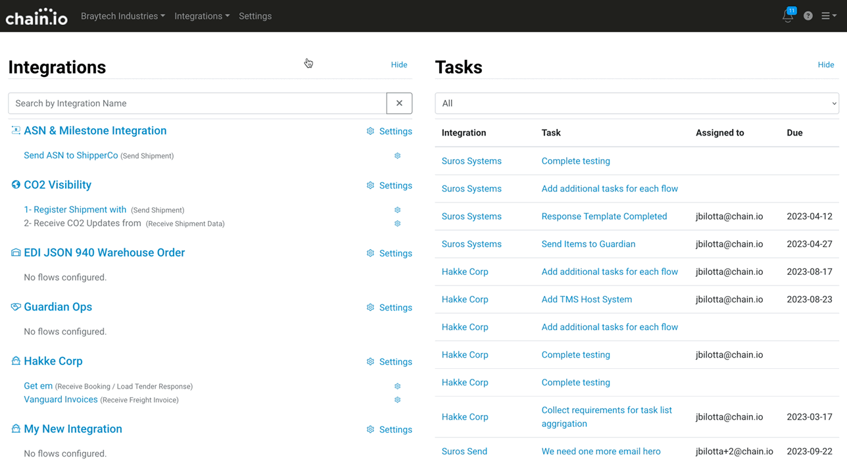Image resolution: width=847 pixels, height=461 pixels.
Task: Click the Due column header
Action: (794, 133)
